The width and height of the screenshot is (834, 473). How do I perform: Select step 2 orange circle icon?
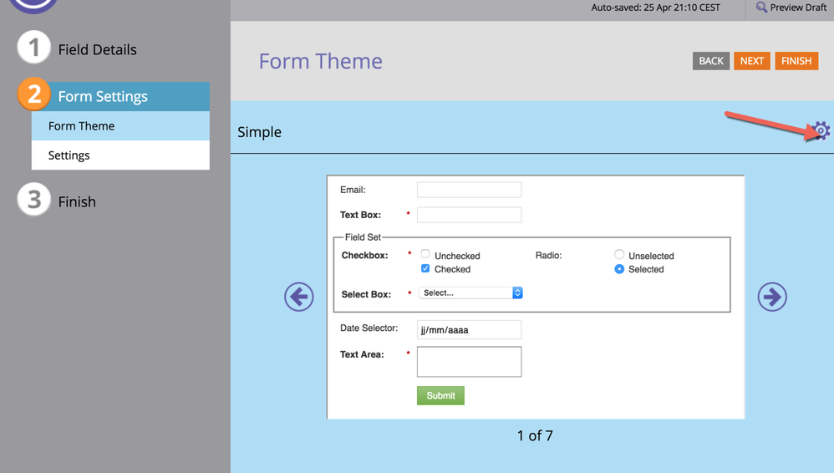click(x=34, y=94)
